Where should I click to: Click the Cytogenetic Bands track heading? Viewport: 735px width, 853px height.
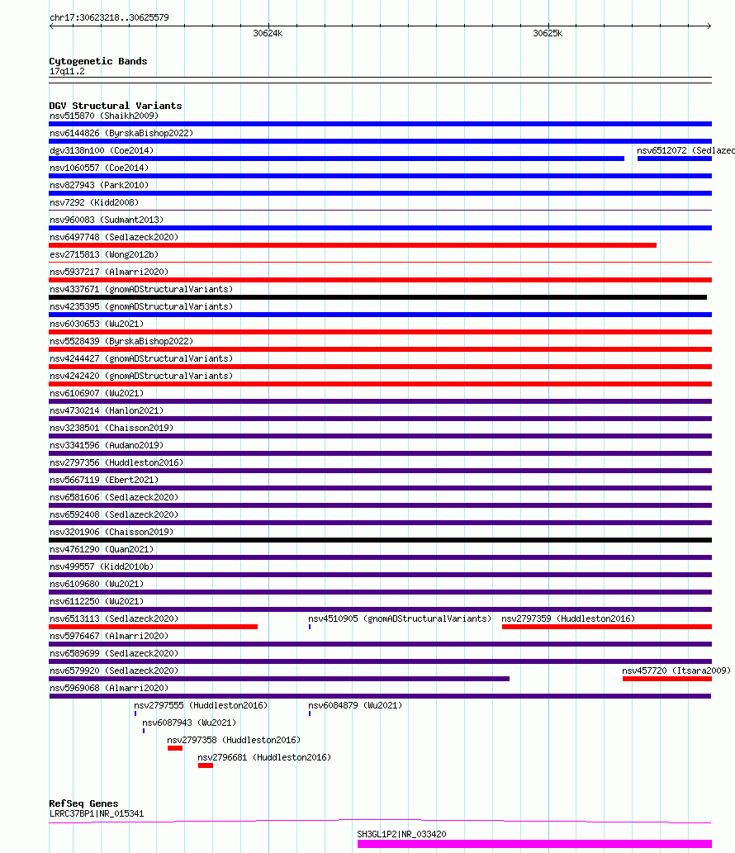98,61
